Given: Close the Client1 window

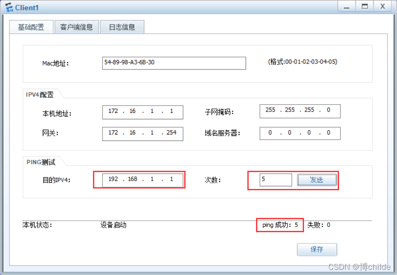Looking at the screenshot, I should pyautogui.click(x=383, y=6).
